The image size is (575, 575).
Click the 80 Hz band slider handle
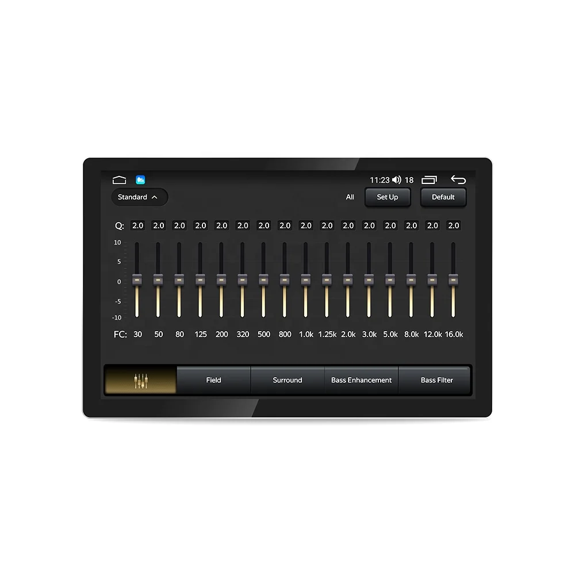coord(179,280)
